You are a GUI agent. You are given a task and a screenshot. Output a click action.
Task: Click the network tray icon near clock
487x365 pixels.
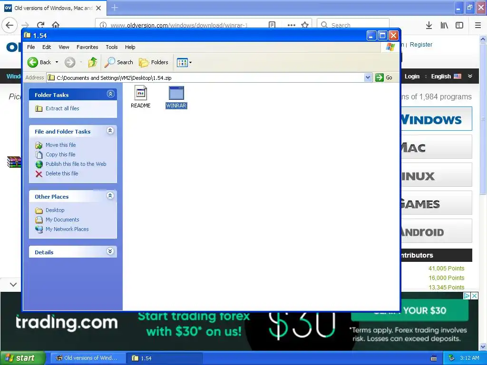point(452,358)
